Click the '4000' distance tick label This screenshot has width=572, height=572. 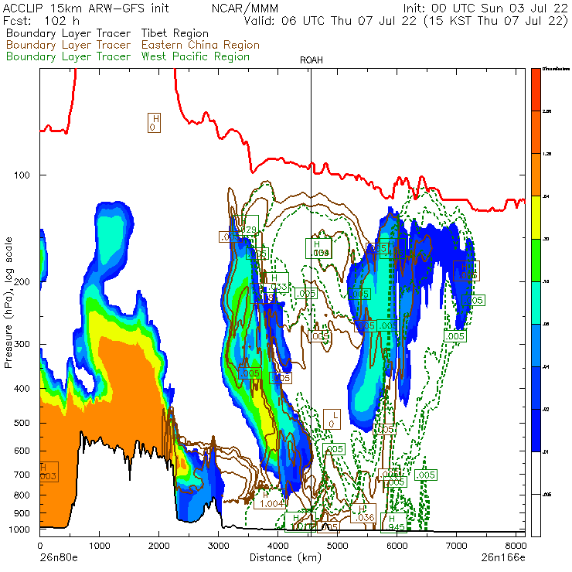click(x=277, y=546)
